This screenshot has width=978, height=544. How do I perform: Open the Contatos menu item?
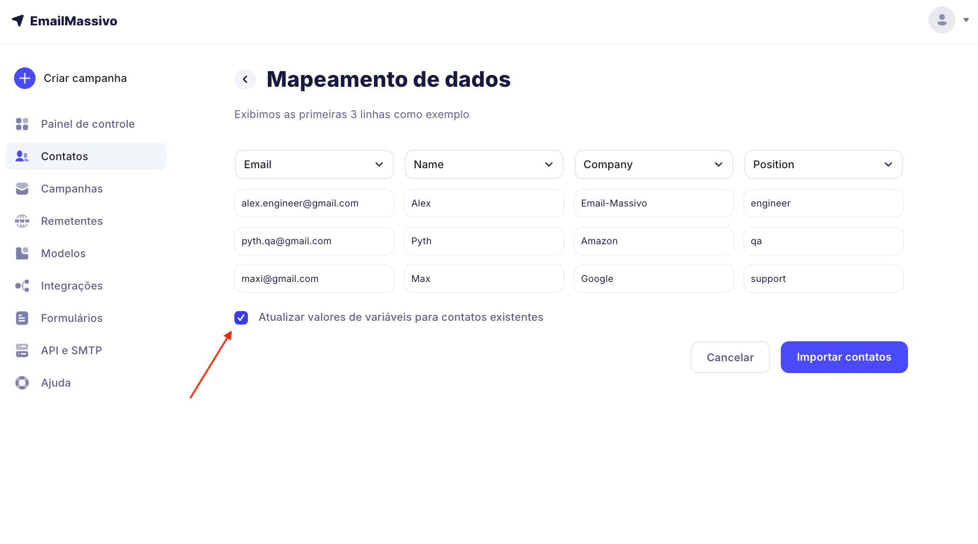(x=65, y=156)
